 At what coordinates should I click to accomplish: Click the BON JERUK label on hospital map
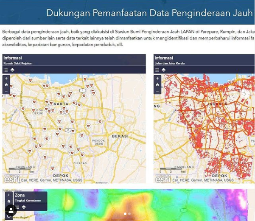tap(38, 112)
